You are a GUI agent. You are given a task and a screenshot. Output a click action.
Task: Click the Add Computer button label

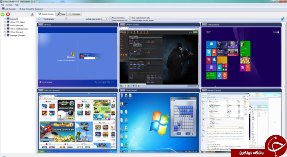click(x=10, y=9)
